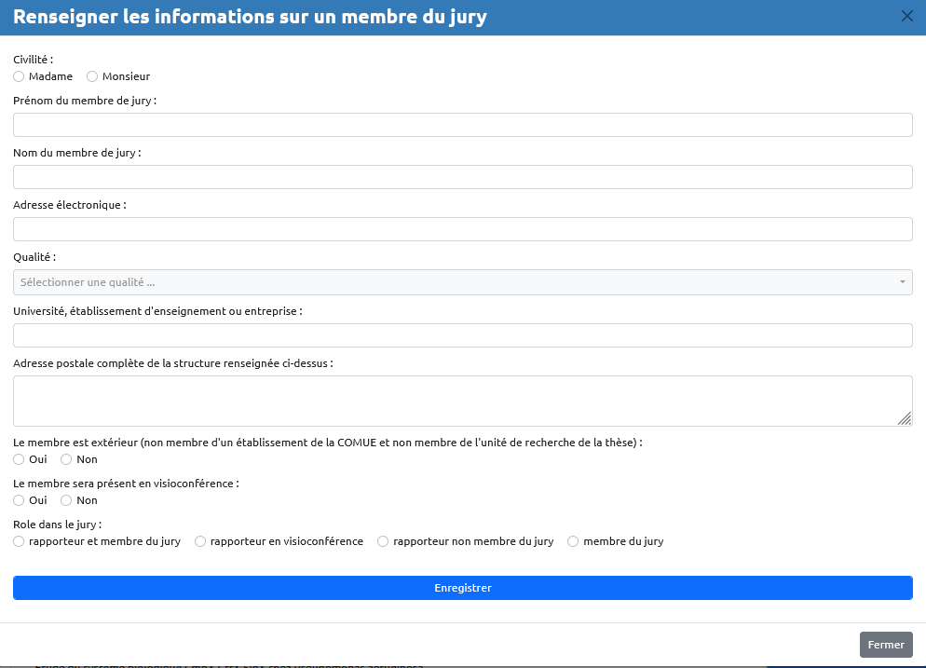Select role membre du jury only
926x668 pixels.
(x=573, y=541)
